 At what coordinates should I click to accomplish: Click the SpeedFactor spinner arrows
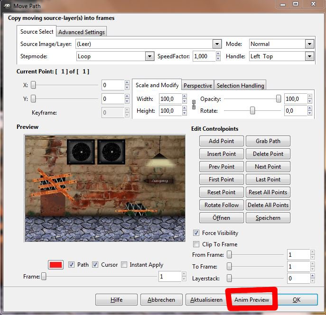coord(218,56)
